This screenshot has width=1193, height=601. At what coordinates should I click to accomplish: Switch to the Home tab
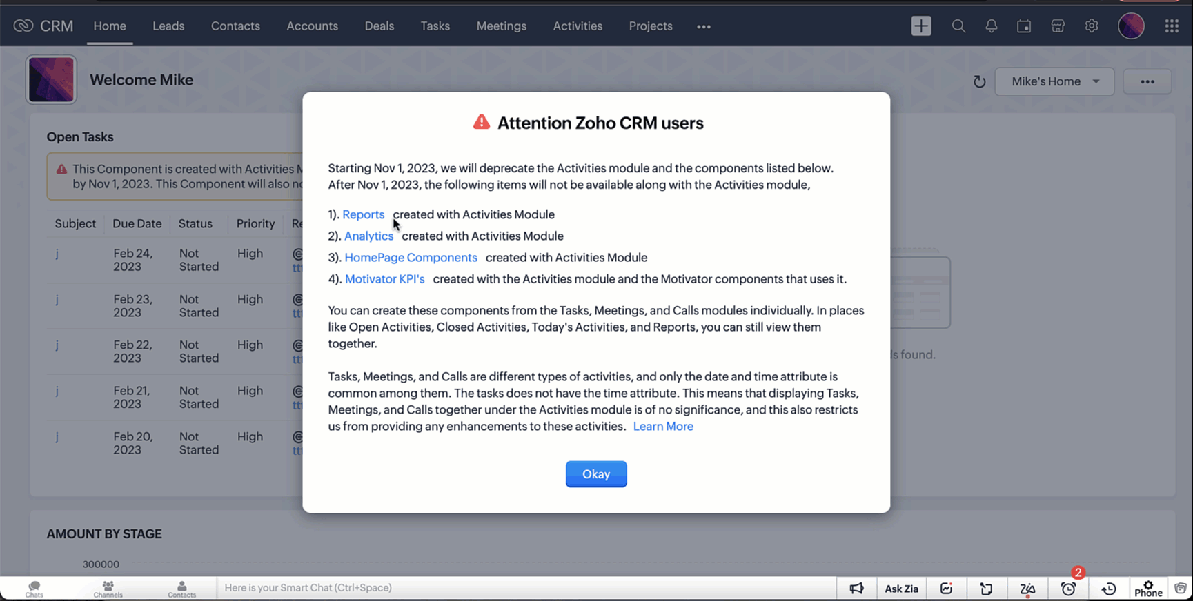[110, 26]
